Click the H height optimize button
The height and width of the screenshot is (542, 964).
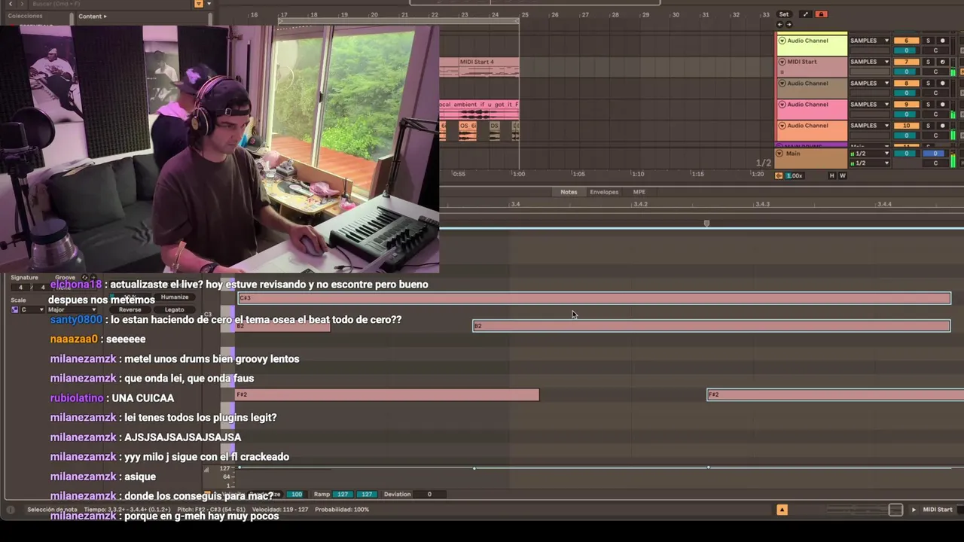(x=832, y=175)
